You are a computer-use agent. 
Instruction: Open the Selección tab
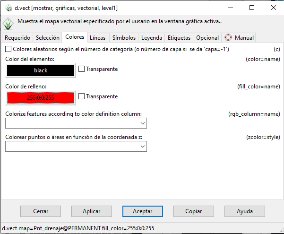pos(48,38)
